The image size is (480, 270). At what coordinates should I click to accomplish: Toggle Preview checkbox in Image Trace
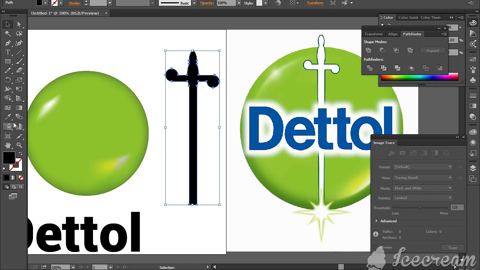375,247
